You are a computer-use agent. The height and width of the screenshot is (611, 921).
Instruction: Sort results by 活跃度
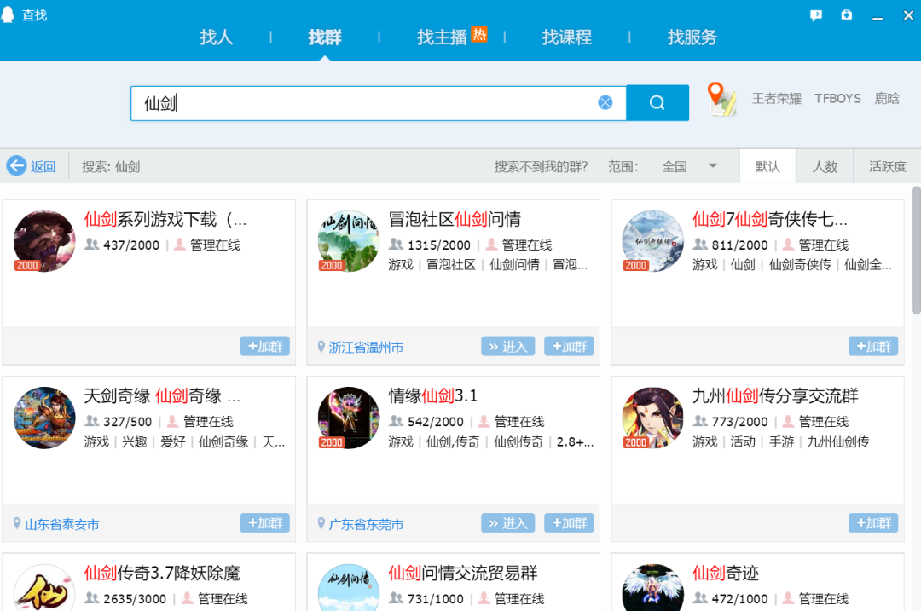point(888,167)
